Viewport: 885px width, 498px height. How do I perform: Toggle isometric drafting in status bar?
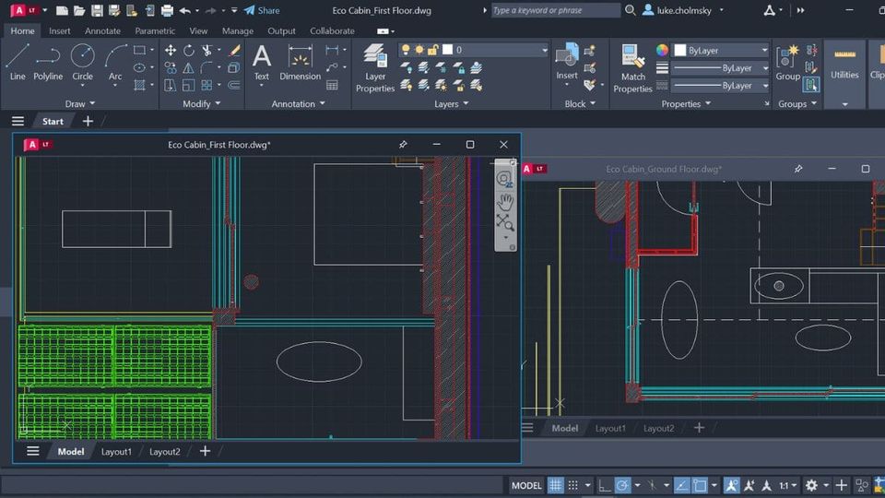[652, 485]
